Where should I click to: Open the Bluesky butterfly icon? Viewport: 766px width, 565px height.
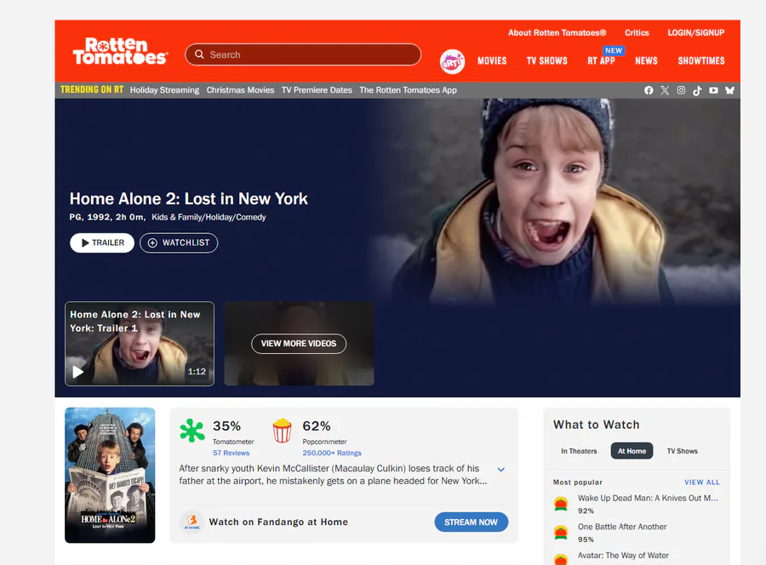730,90
